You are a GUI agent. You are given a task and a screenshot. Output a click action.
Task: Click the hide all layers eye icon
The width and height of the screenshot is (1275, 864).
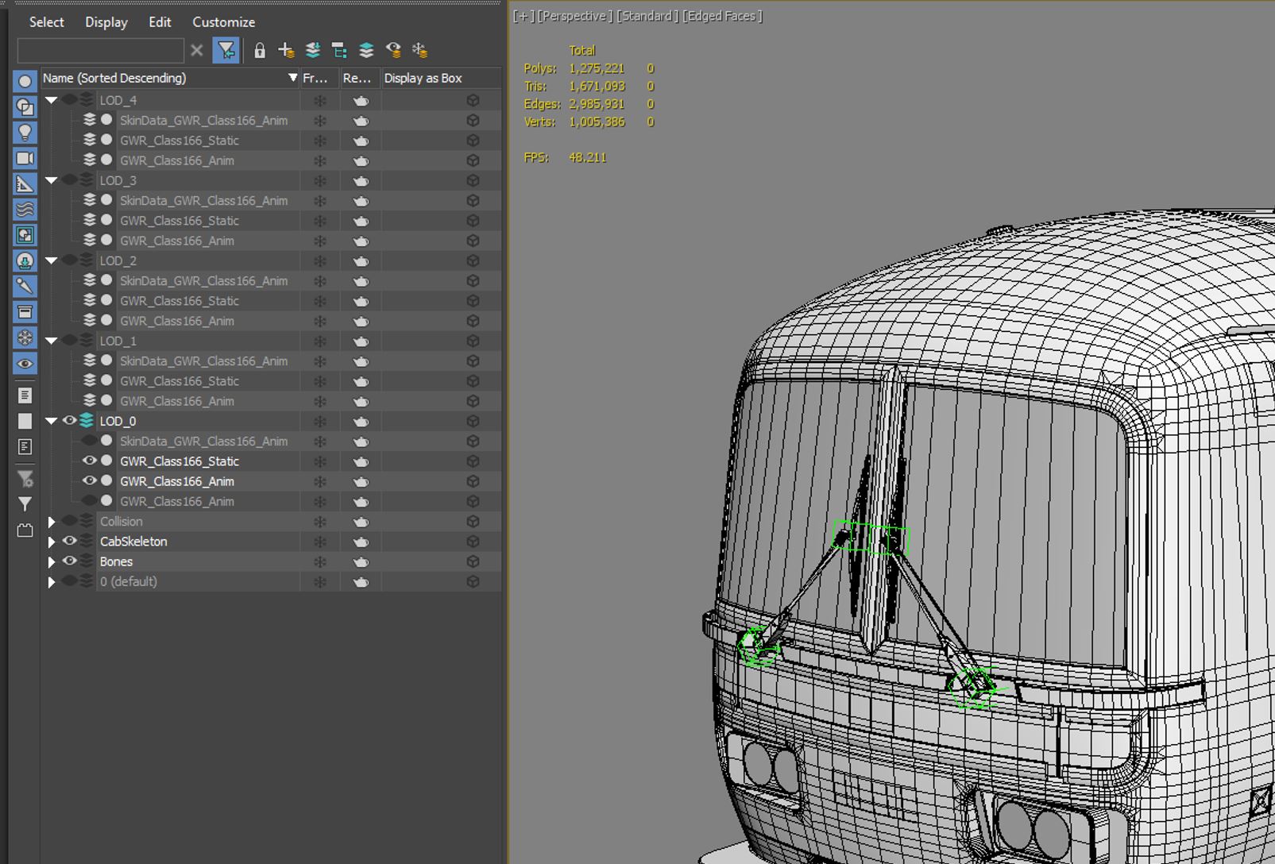[393, 51]
